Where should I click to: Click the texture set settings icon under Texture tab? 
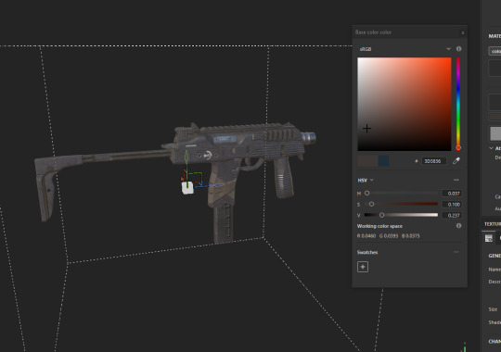(489, 238)
